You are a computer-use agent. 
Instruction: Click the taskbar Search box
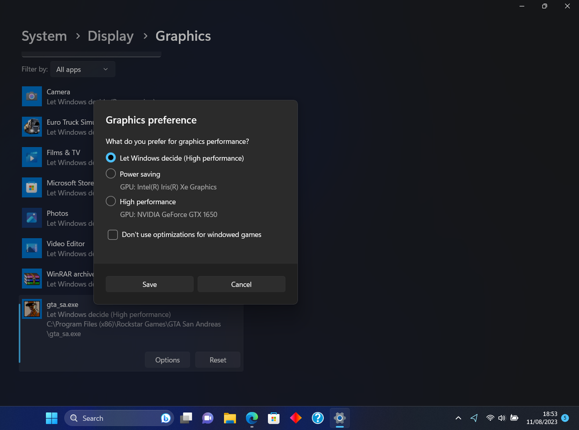119,418
